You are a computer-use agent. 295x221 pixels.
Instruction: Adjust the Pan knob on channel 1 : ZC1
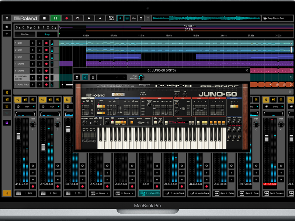[x=33, y=124]
